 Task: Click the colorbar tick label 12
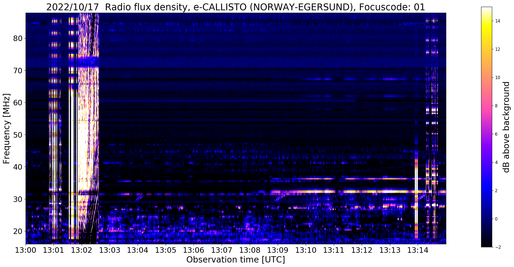click(497, 49)
